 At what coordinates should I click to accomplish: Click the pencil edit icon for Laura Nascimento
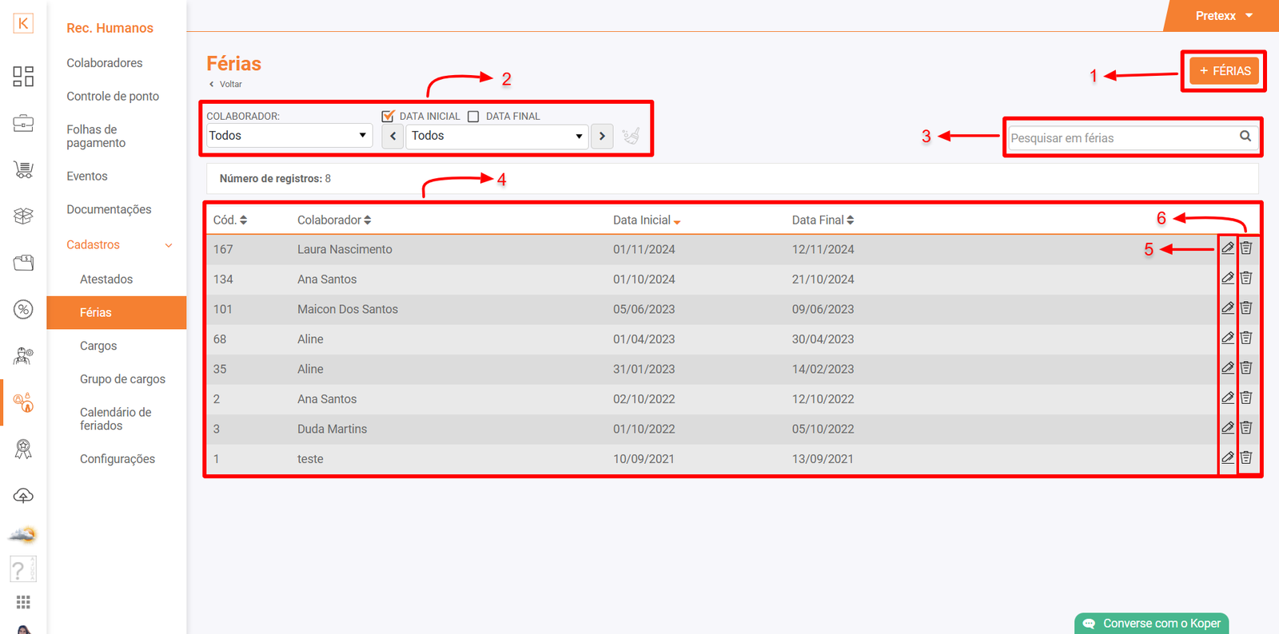pyautogui.click(x=1228, y=248)
